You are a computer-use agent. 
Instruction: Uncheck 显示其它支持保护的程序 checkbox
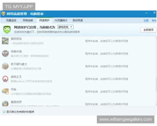4,112
